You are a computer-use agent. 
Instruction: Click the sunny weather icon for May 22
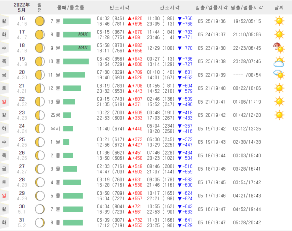pos(279,101)
